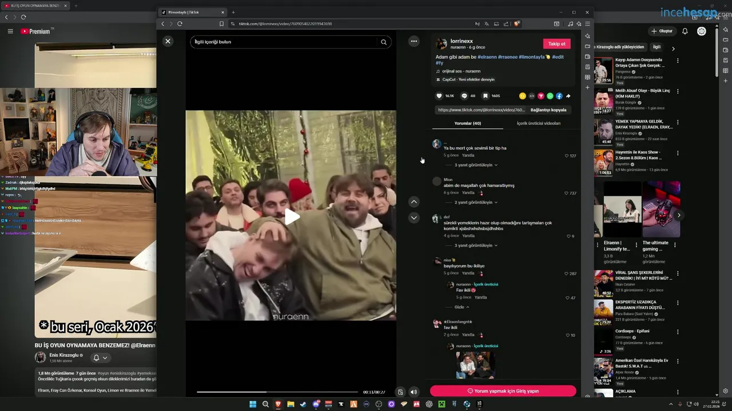Click bookmark icon in TikTok window address bar

tap(221, 24)
